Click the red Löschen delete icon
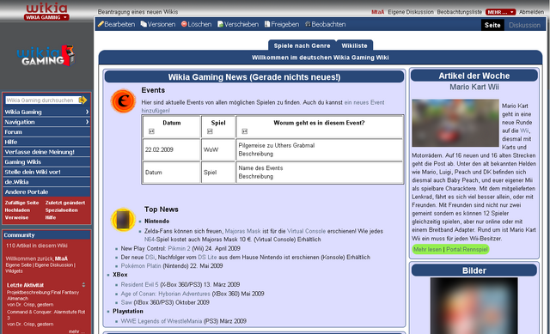The width and height of the screenshot is (550, 334). [184, 24]
